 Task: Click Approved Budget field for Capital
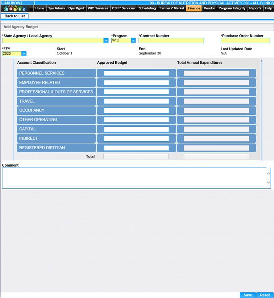[136, 129]
